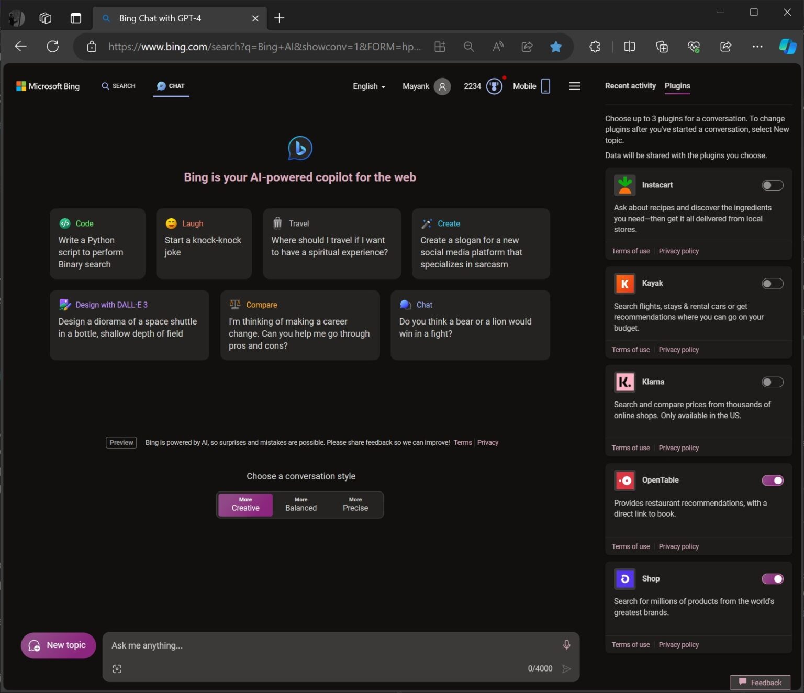Click the send message arrow icon
The height and width of the screenshot is (693, 804).
tap(566, 668)
